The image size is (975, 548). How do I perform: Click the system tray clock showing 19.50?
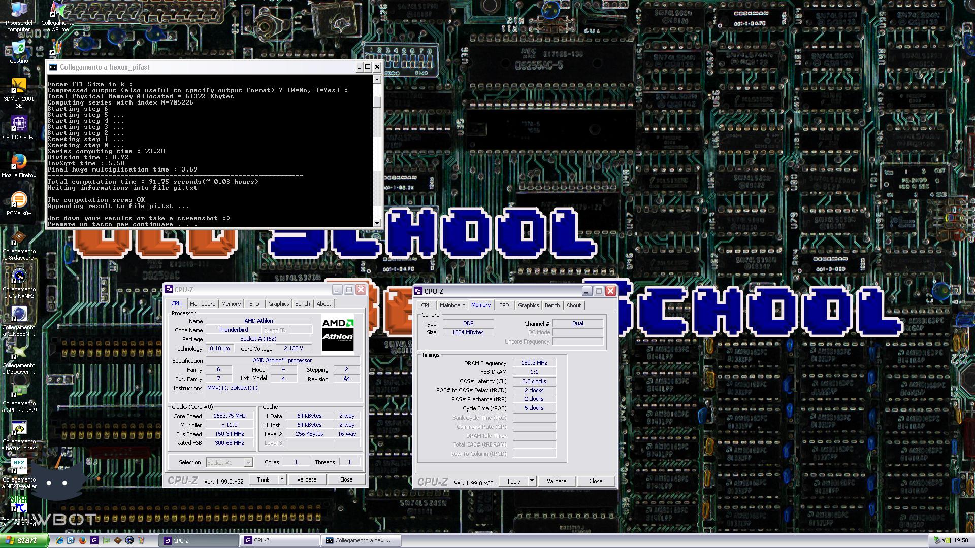click(961, 541)
